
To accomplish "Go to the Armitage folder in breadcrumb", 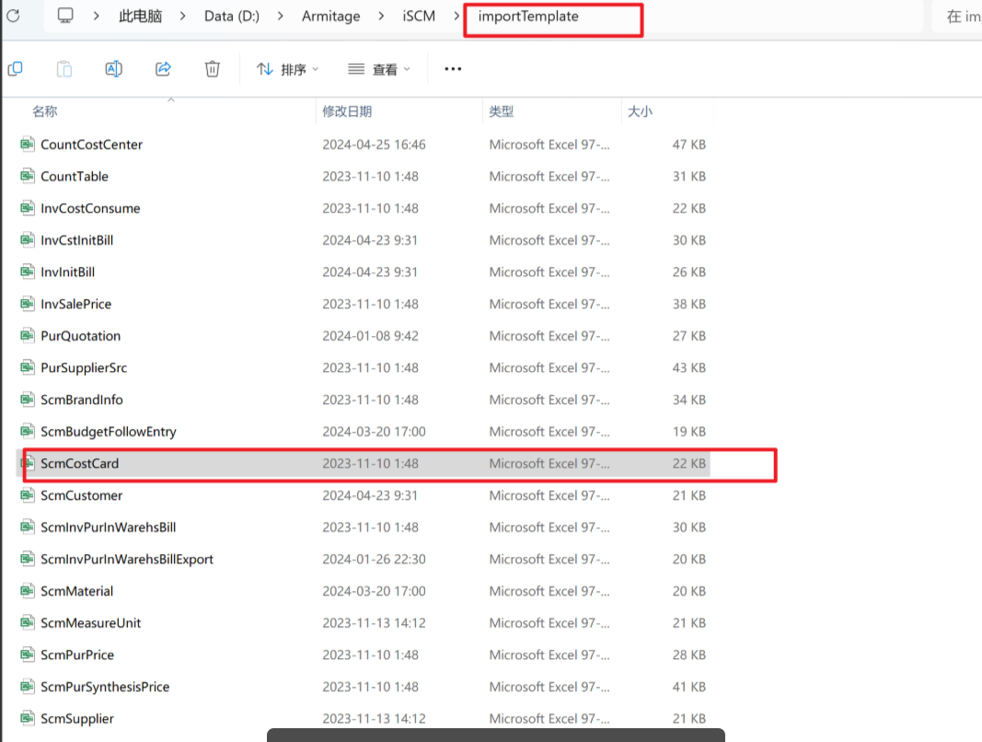I will tap(330, 17).
